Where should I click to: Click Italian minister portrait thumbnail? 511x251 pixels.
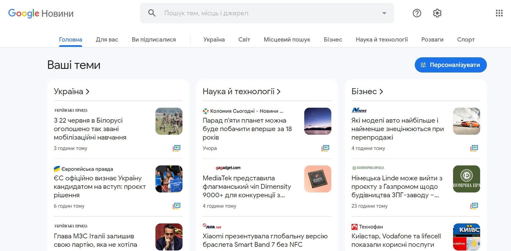coord(169,237)
